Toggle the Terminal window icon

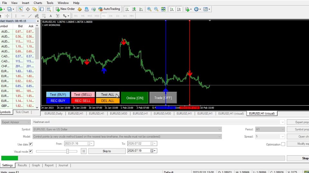pyautogui.click(x=42, y=9)
